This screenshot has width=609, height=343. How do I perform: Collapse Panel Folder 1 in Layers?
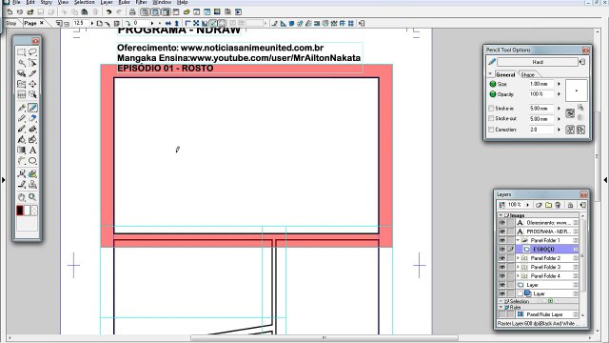pos(518,240)
